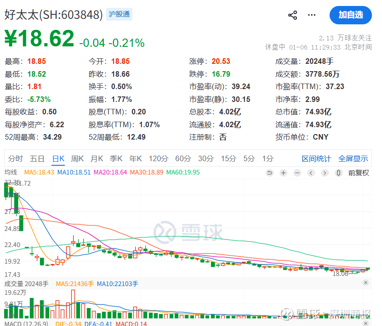Screen dimensions: 382x326
Task: Close the MACD indicator panel
Action: click(x=365, y=323)
